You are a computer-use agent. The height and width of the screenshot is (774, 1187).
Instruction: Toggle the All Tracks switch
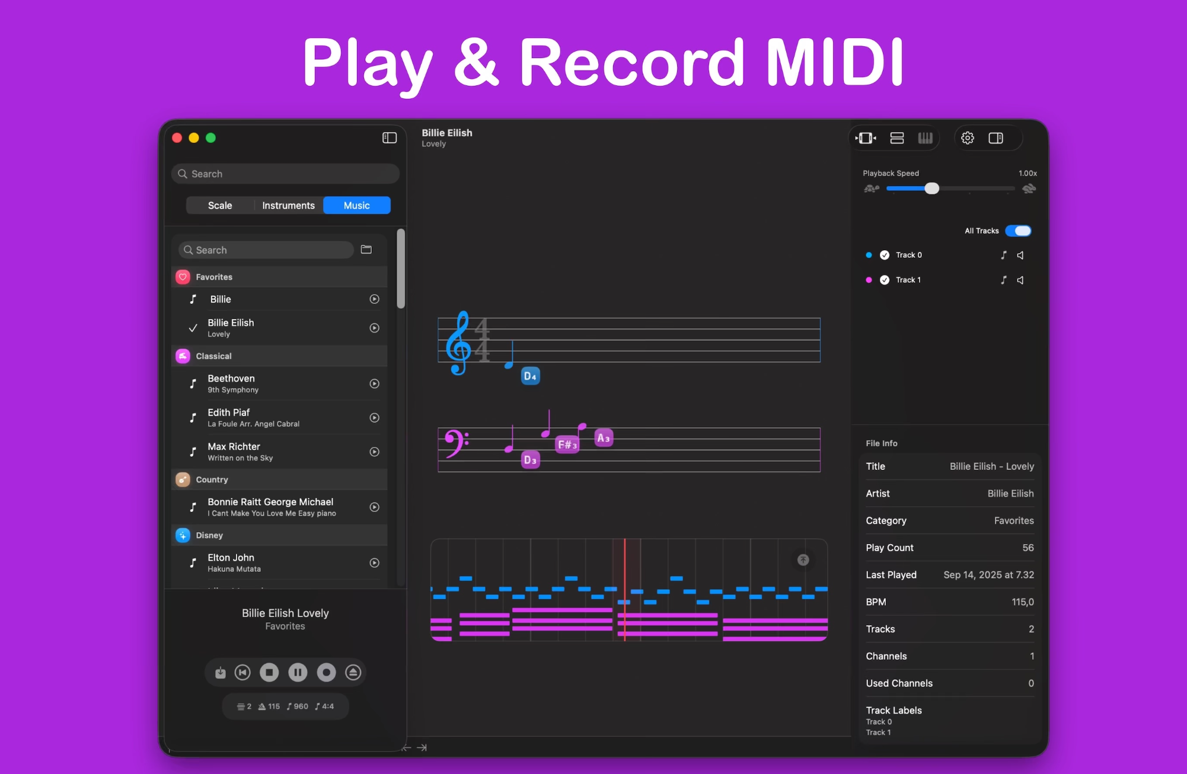[1018, 231]
